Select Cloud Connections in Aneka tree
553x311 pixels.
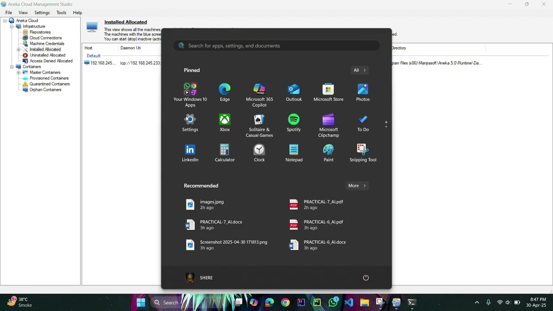tap(45, 38)
